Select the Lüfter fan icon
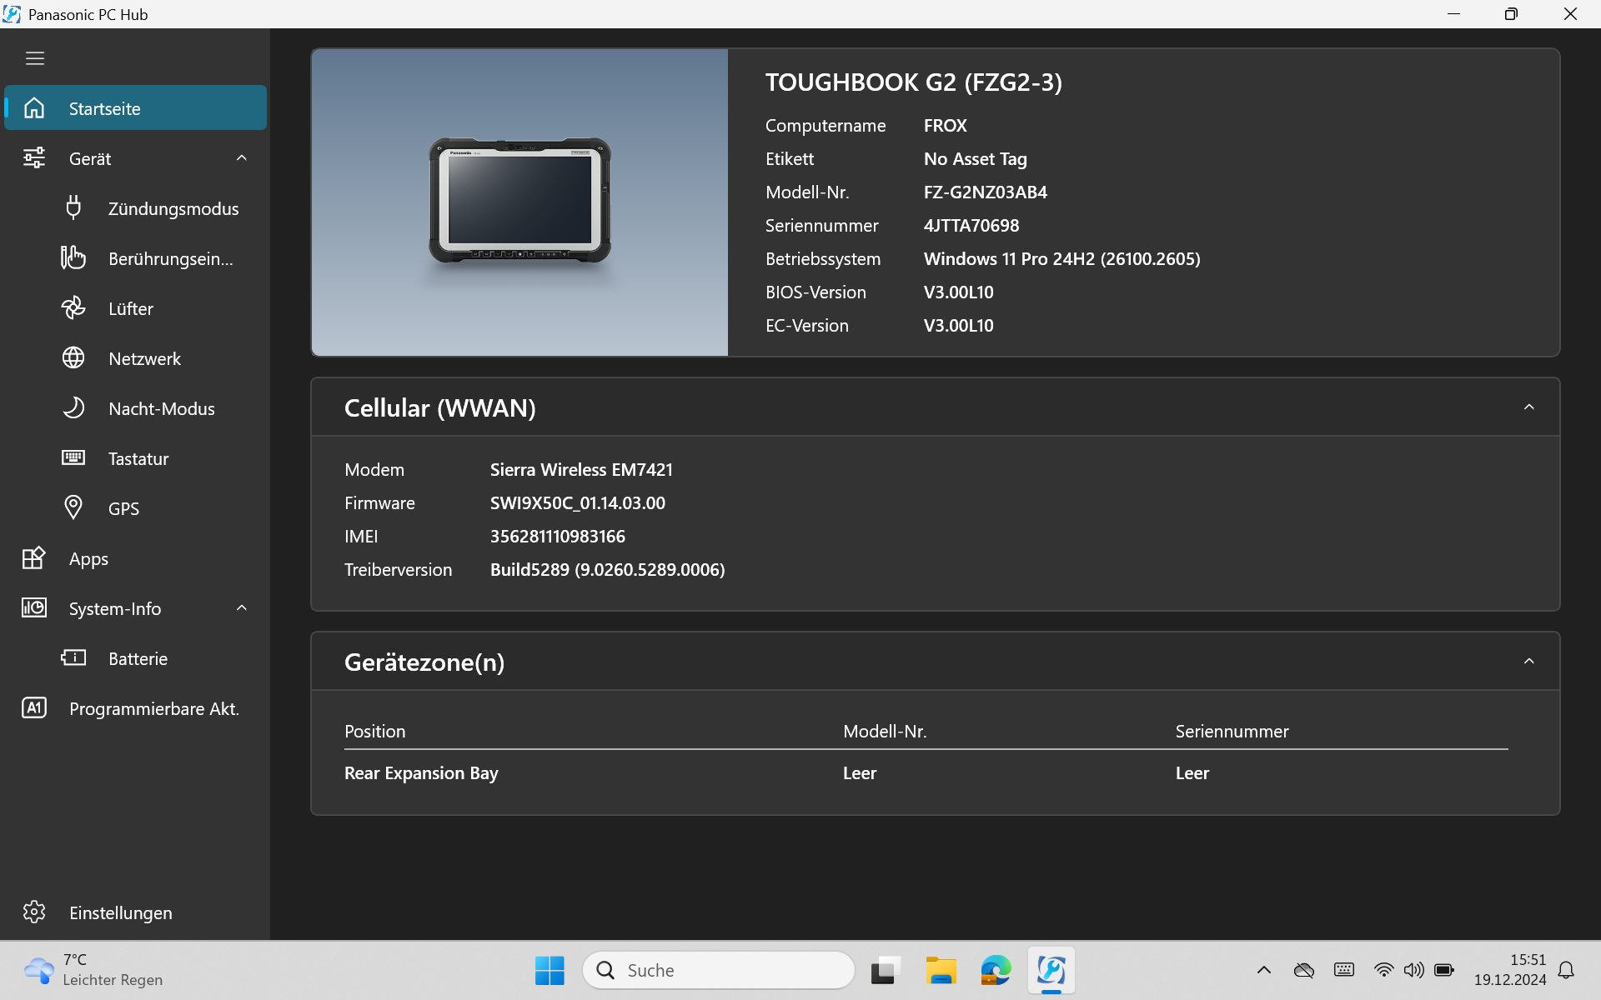Viewport: 1601px width, 1000px height. tap(73, 307)
